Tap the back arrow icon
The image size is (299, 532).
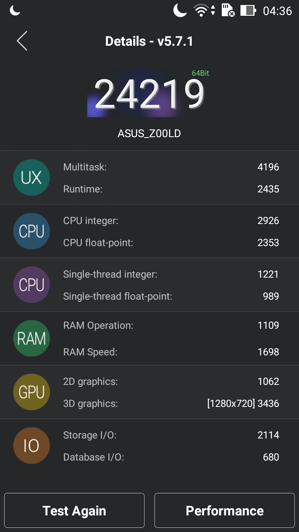click(22, 41)
